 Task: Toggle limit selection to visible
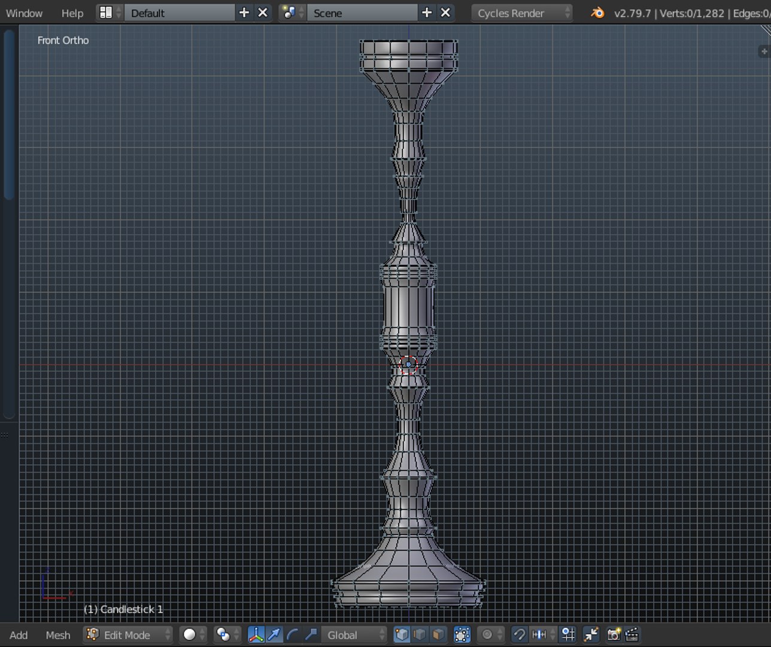pos(462,634)
